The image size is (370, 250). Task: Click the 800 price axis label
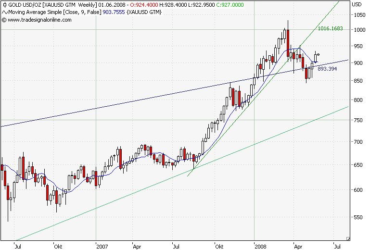(x=358, y=100)
